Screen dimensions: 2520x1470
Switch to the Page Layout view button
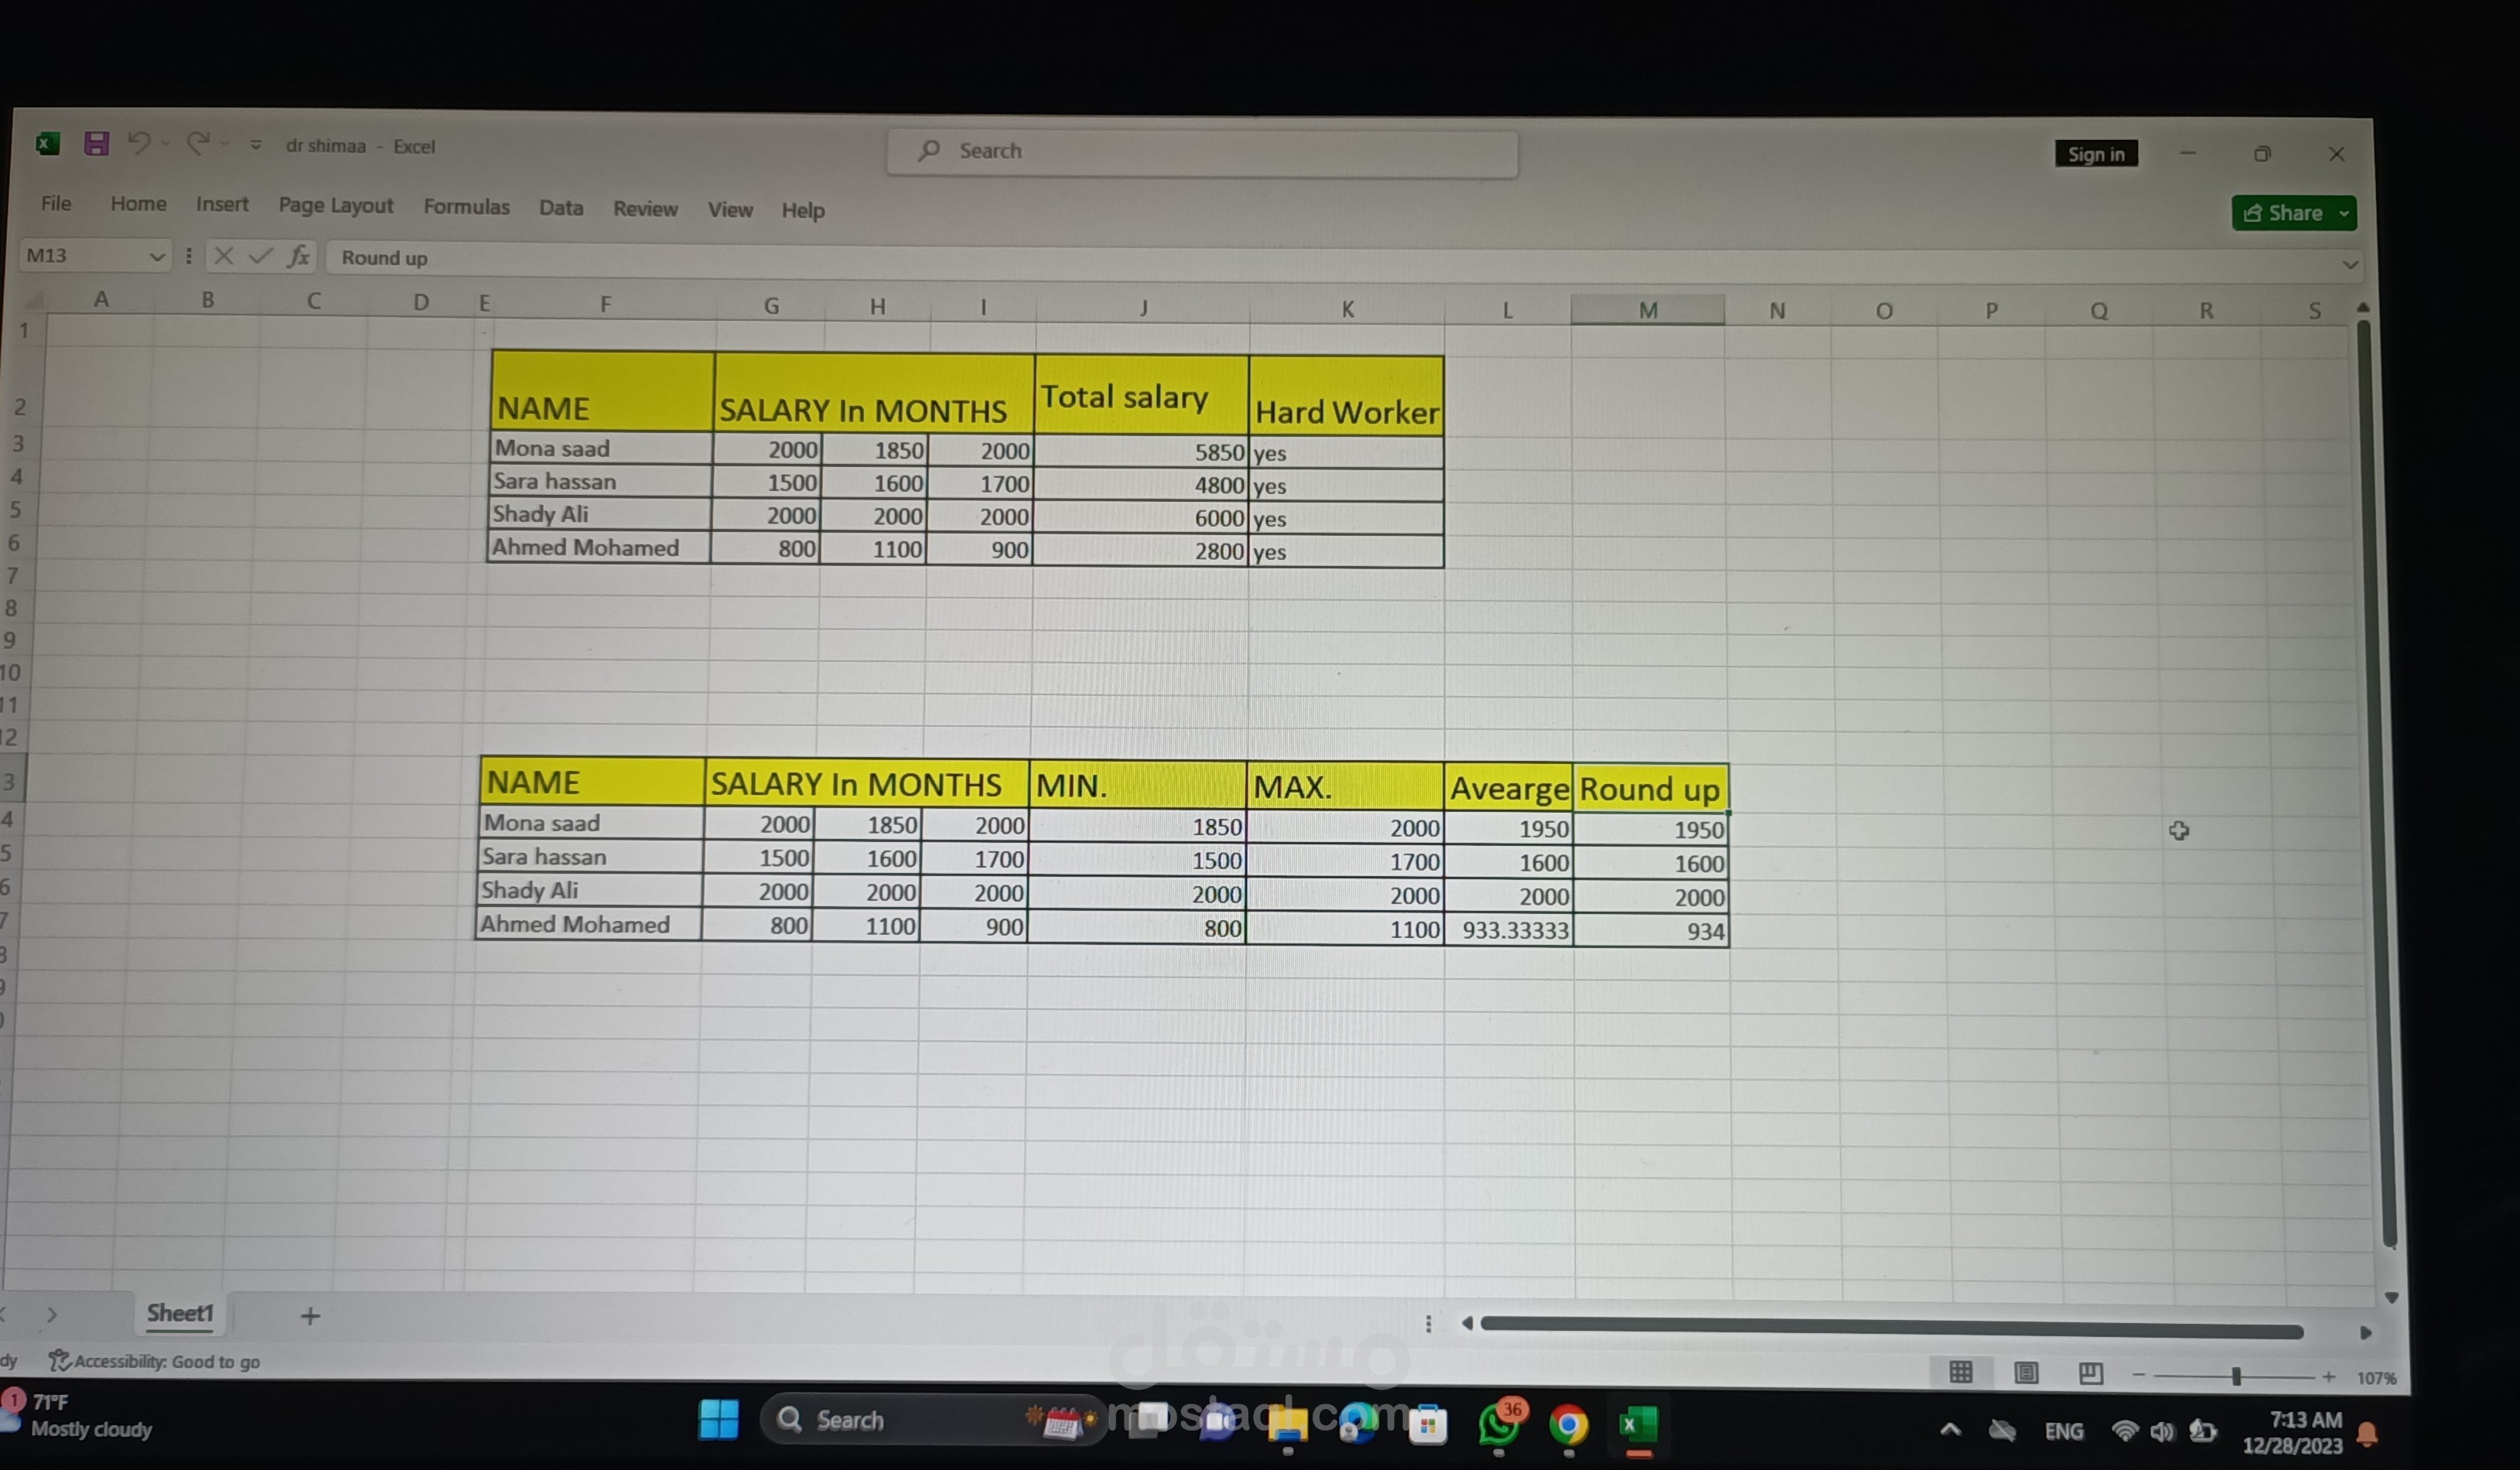point(2026,1374)
